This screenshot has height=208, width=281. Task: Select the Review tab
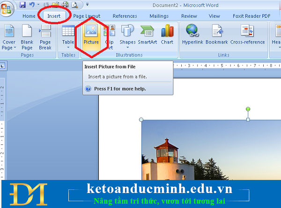(x=189, y=16)
